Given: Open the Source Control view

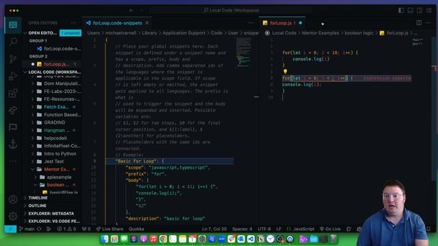Looking at the screenshot, I should click(13, 59).
